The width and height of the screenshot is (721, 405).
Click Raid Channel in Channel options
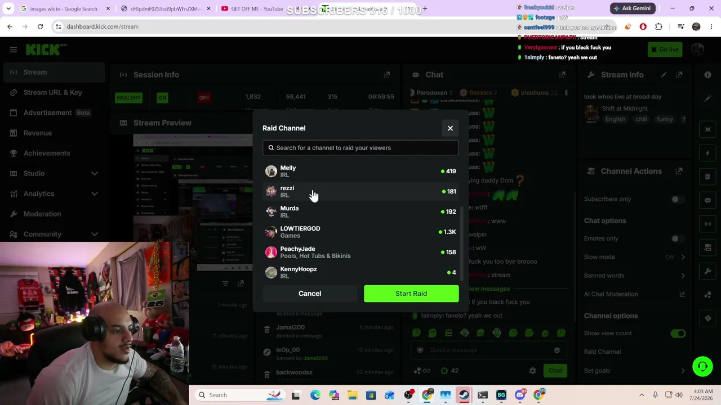pos(602,352)
